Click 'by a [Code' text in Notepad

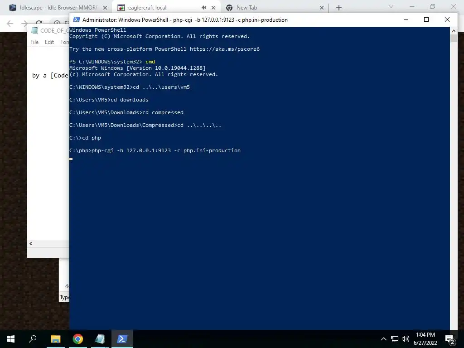point(50,76)
